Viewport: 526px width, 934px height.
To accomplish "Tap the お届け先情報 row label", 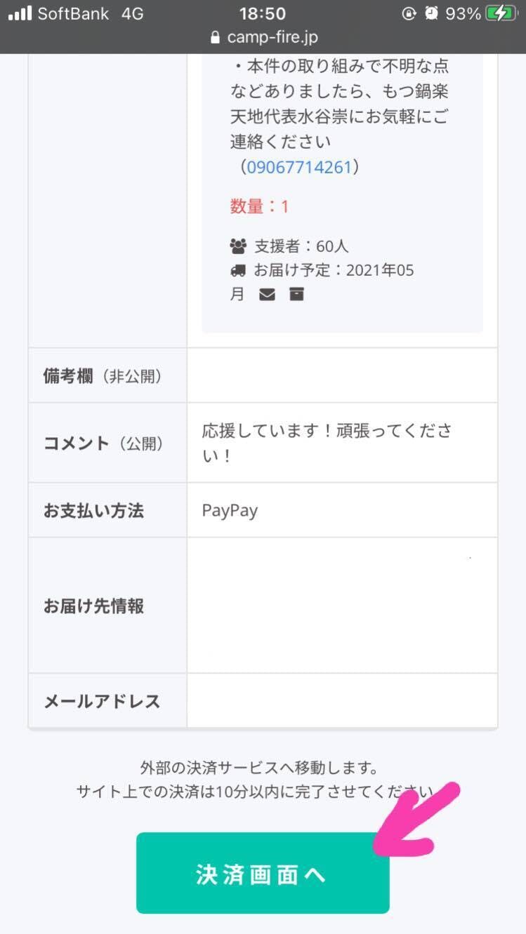I will click(93, 606).
